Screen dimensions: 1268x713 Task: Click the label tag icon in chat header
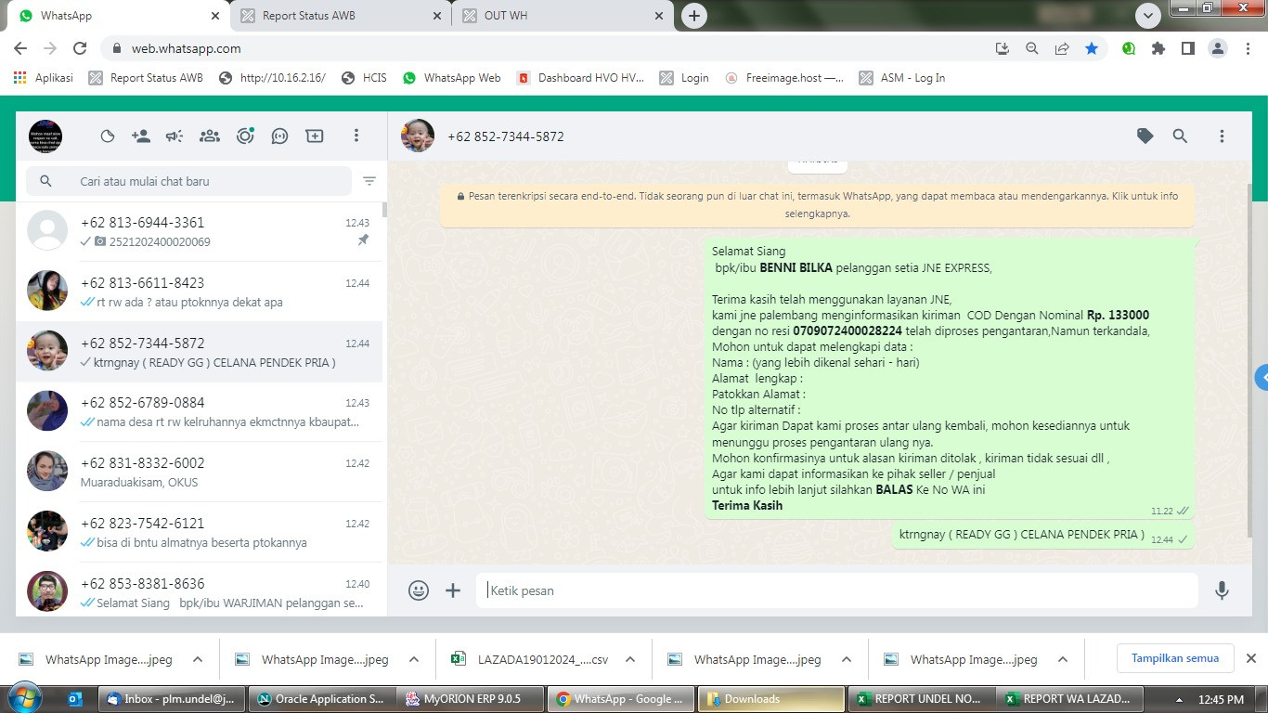point(1145,136)
